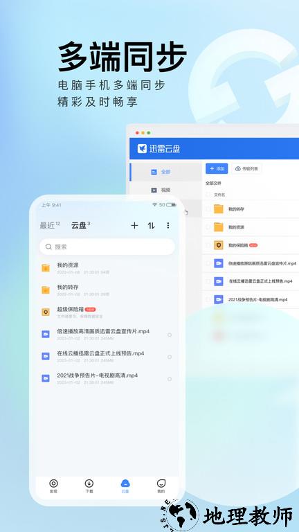The width and height of the screenshot is (299, 532).
Task: Tap the 我的资源 folder icon on phone
Action: pyautogui.click(x=46, y=268)
